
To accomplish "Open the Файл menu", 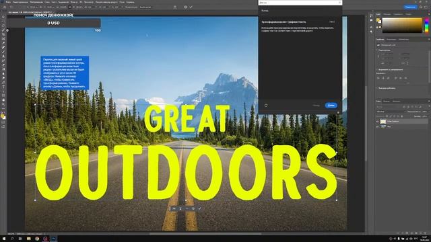I will (x=8, y=2).
